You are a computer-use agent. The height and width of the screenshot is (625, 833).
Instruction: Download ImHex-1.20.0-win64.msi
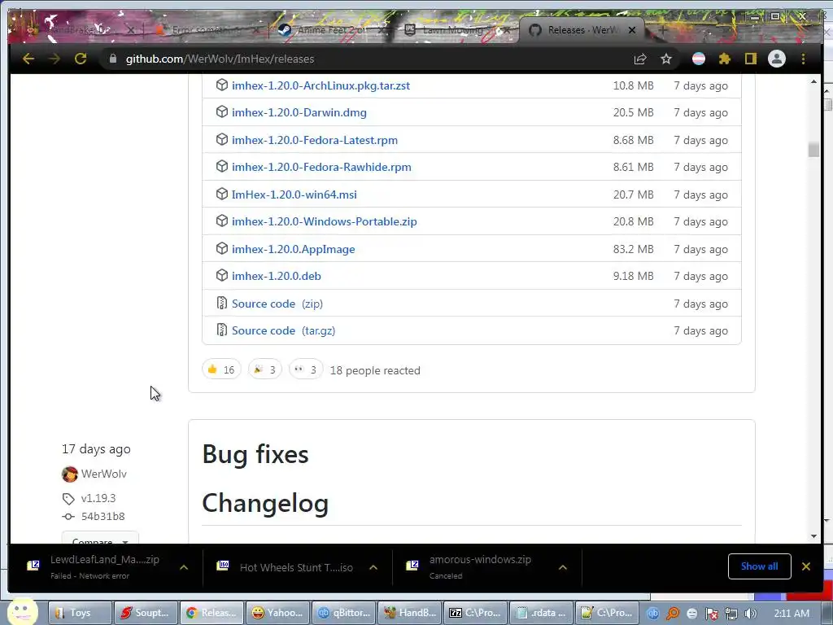pos(294,194)
